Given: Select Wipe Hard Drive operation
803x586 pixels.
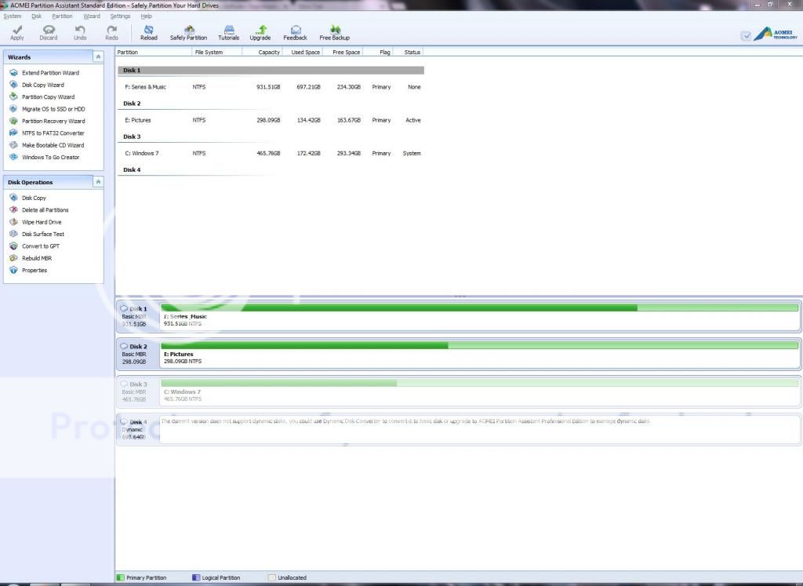Looking at the screenshot, I should click(x=35, y=222).
